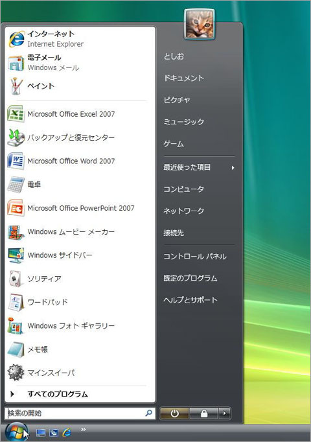Click the Windows Start orb
311x442 pixels.
tap(16, 432)
